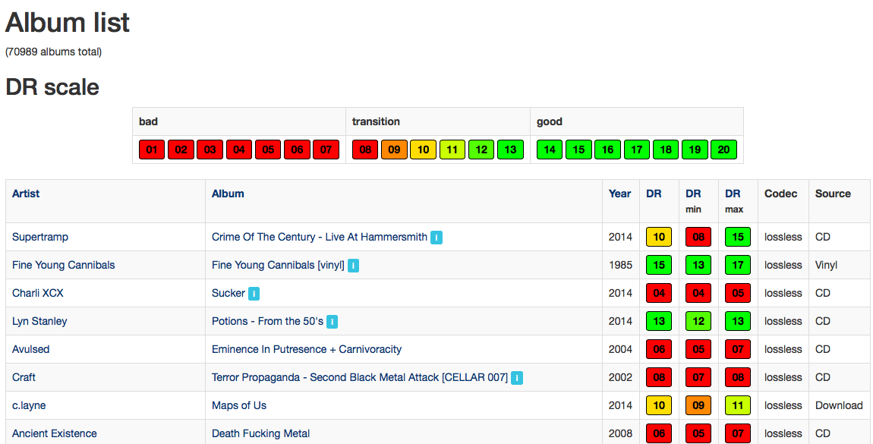
Task: Open Craft artist link
Action: (24, 376)
